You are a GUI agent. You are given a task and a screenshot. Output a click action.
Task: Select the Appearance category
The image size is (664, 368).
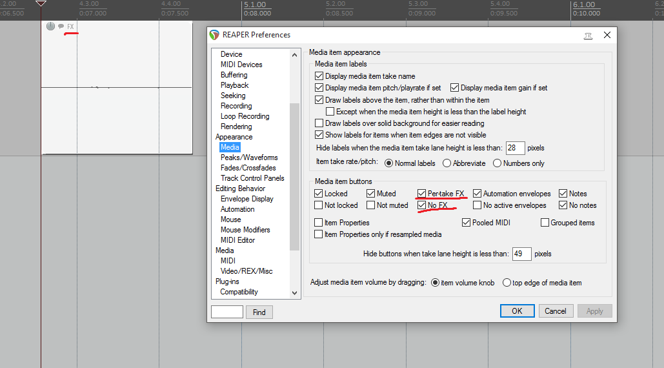234,137
